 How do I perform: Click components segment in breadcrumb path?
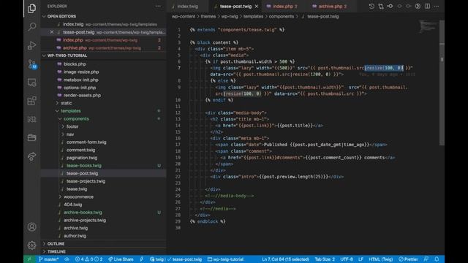pos(281,16)
